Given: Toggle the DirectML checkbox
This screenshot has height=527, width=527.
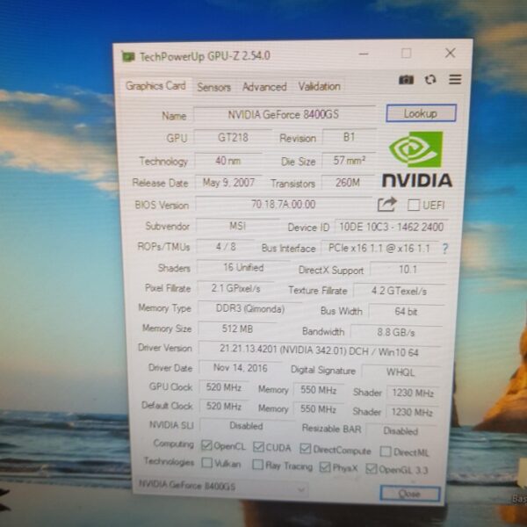Looking at the screenshot, I should [x=386, y=451].
